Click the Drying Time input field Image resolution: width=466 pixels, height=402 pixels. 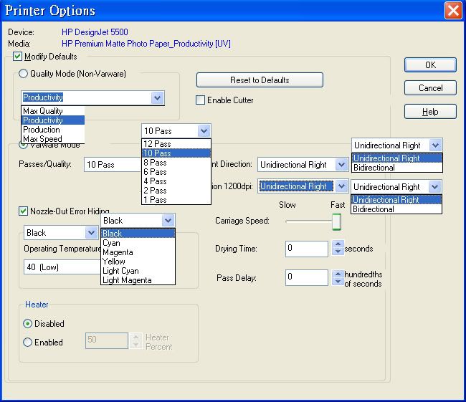point(307,249)
